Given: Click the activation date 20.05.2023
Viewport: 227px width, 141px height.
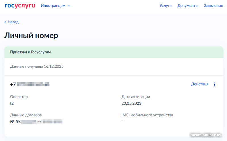Looking at the screenshot, I should [131, 103].
